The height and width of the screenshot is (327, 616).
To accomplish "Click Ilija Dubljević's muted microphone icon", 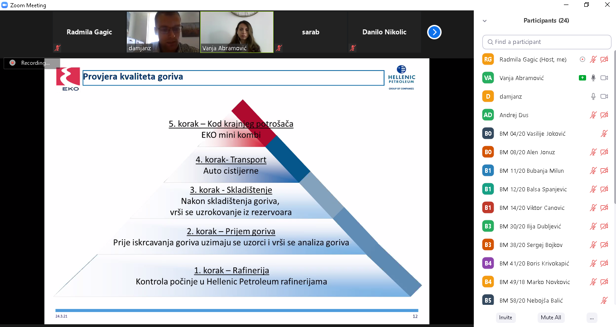I will pos(593,226).
